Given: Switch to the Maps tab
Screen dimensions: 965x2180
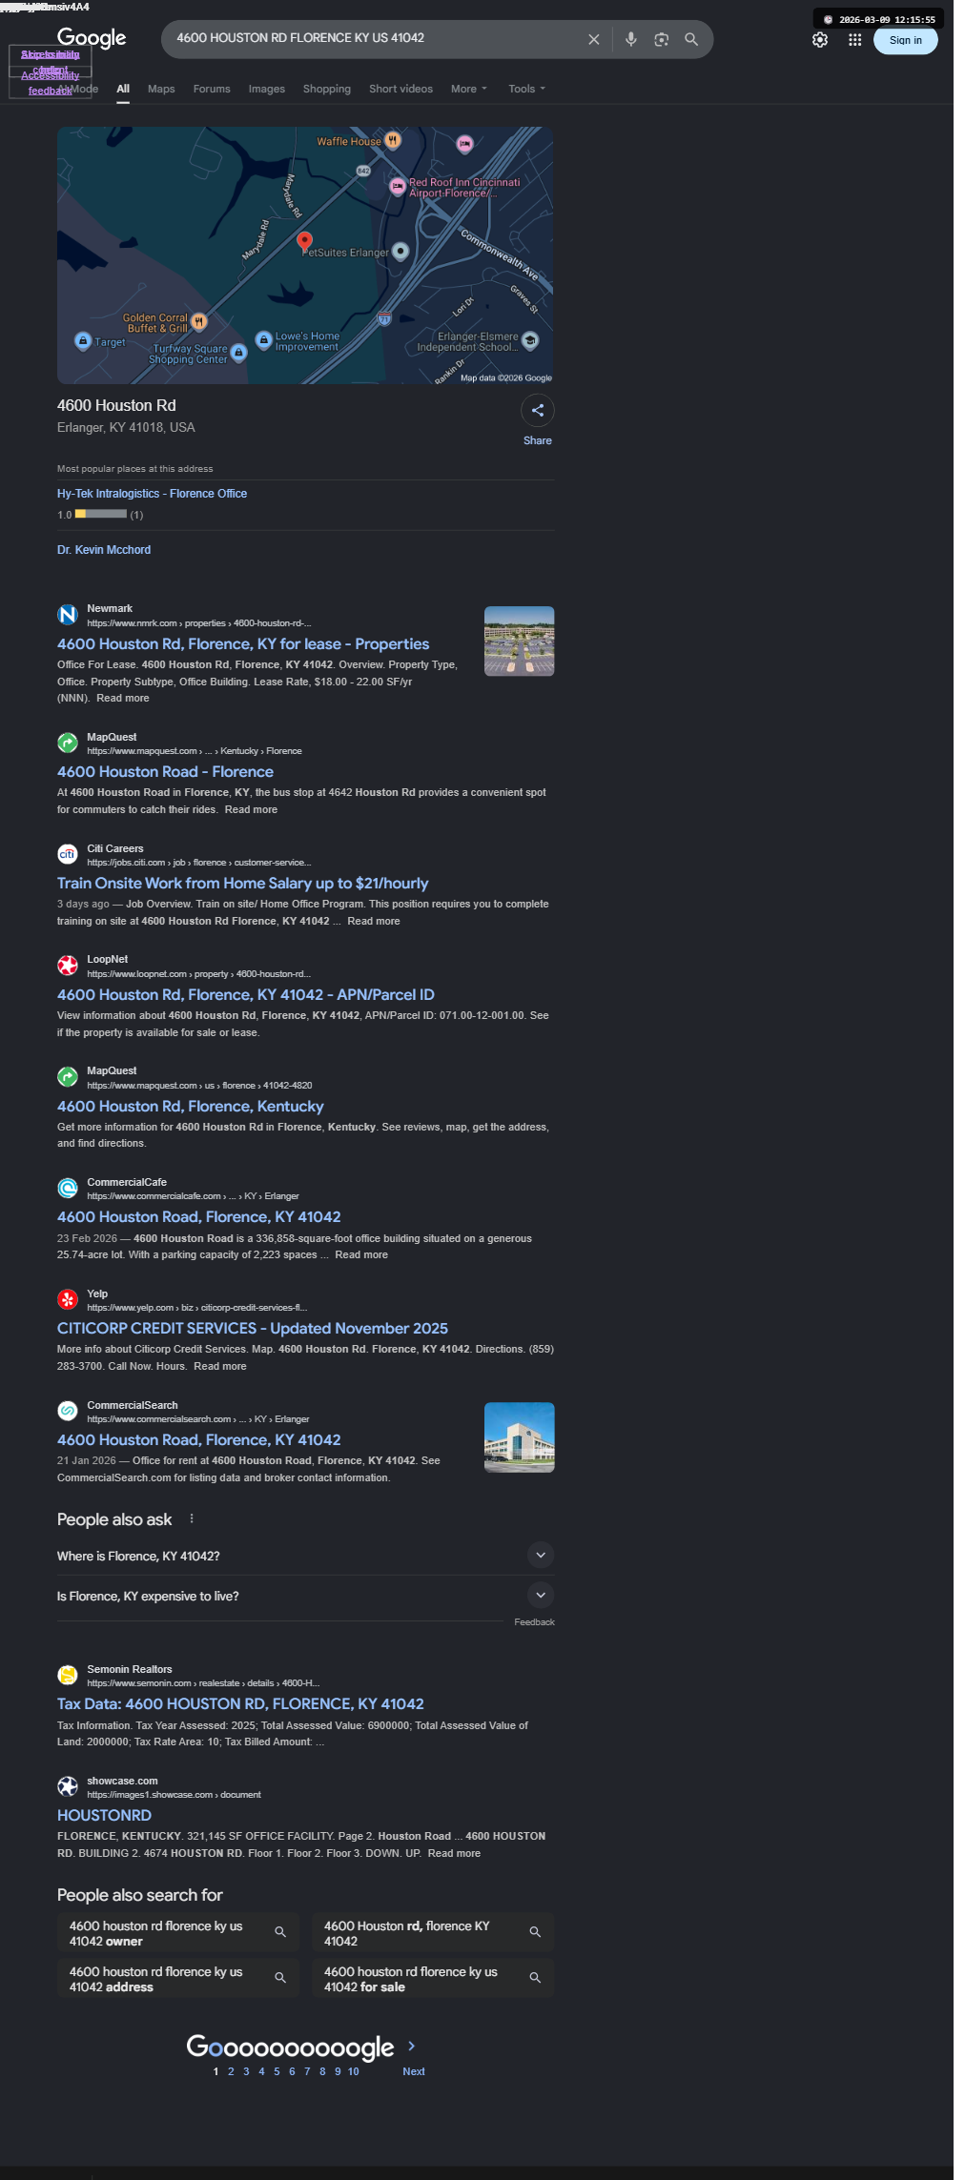Looking at the screenshot, I should coord(161,89).
